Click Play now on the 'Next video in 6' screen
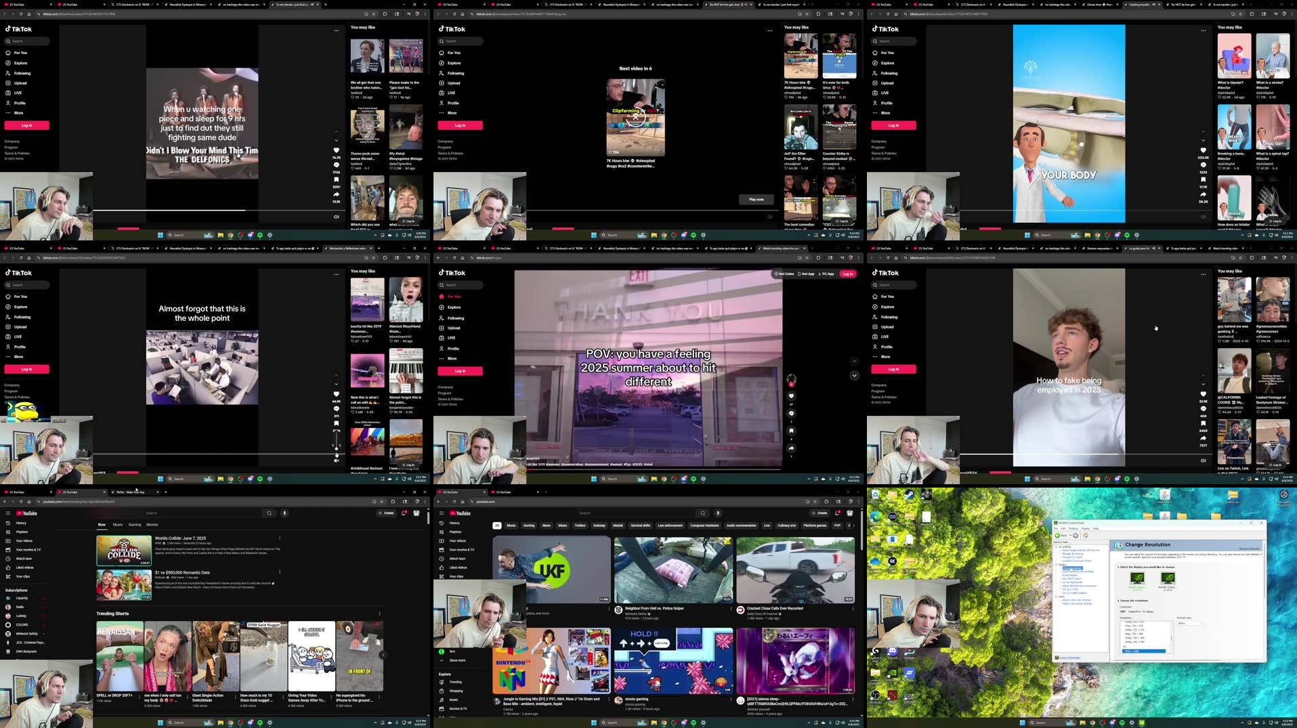Image resolution: width=1297 pixels, height=728 pixels. click(756, 199)
